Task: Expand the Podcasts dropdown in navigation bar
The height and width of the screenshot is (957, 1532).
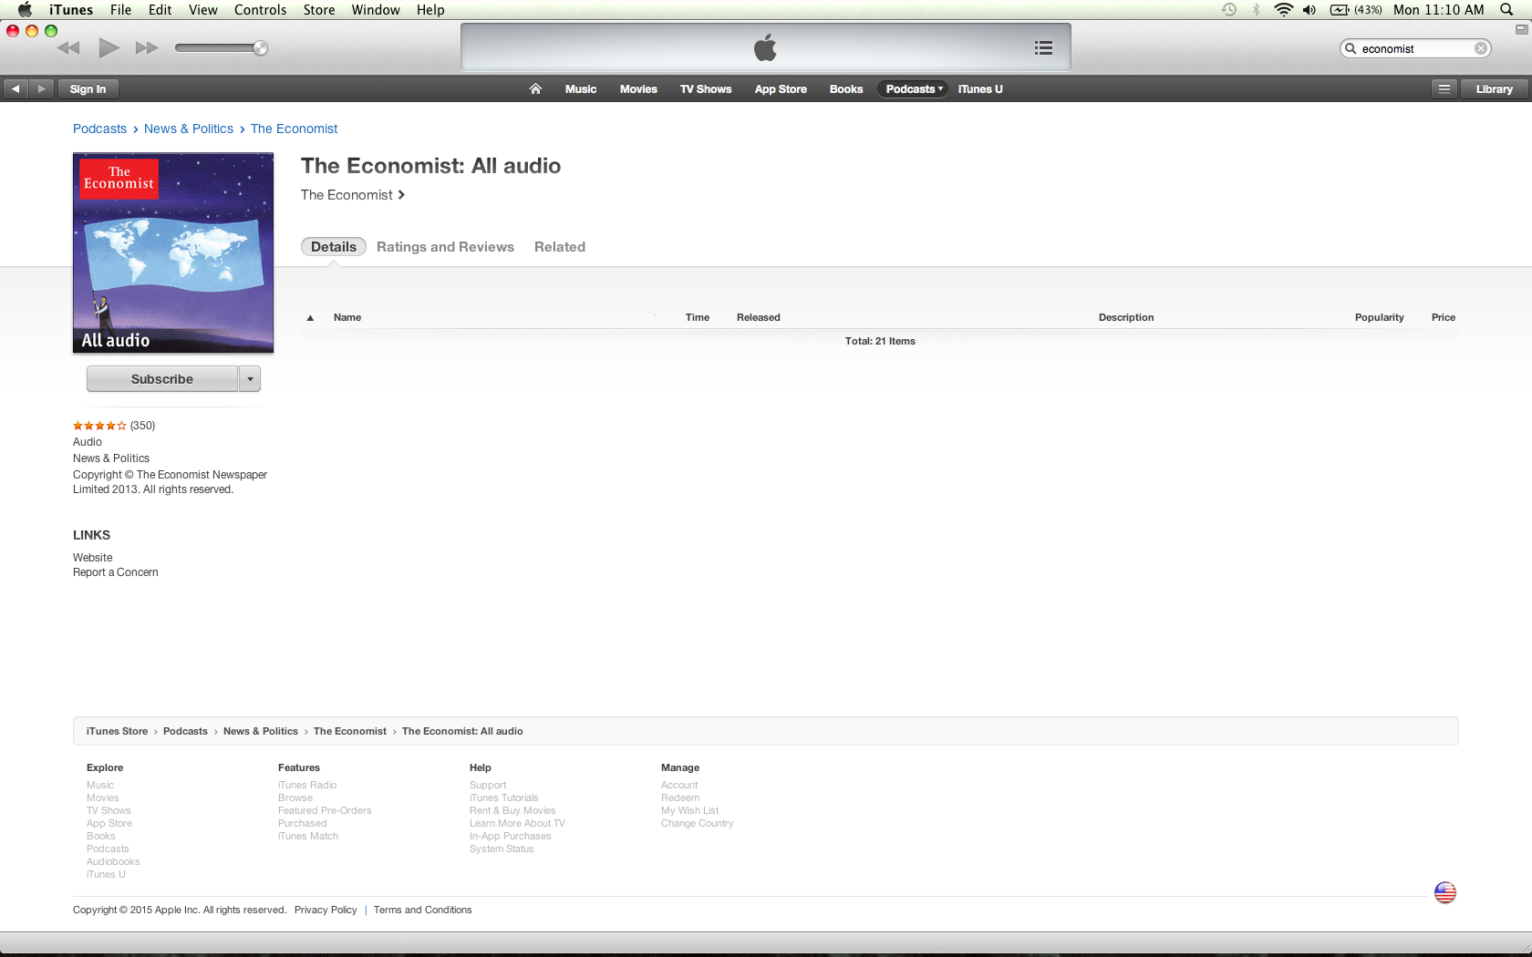Action: [914, 89]
